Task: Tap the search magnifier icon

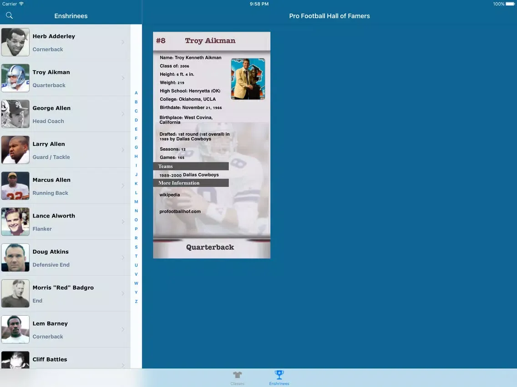Action: (x=9, y=15)
